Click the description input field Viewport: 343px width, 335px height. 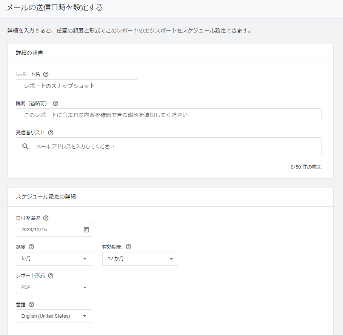tap(169, 115)
